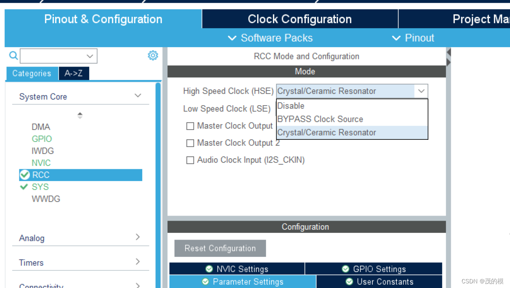
Task: Select Disable in the HSE list
Action: [x=352, y=106]
